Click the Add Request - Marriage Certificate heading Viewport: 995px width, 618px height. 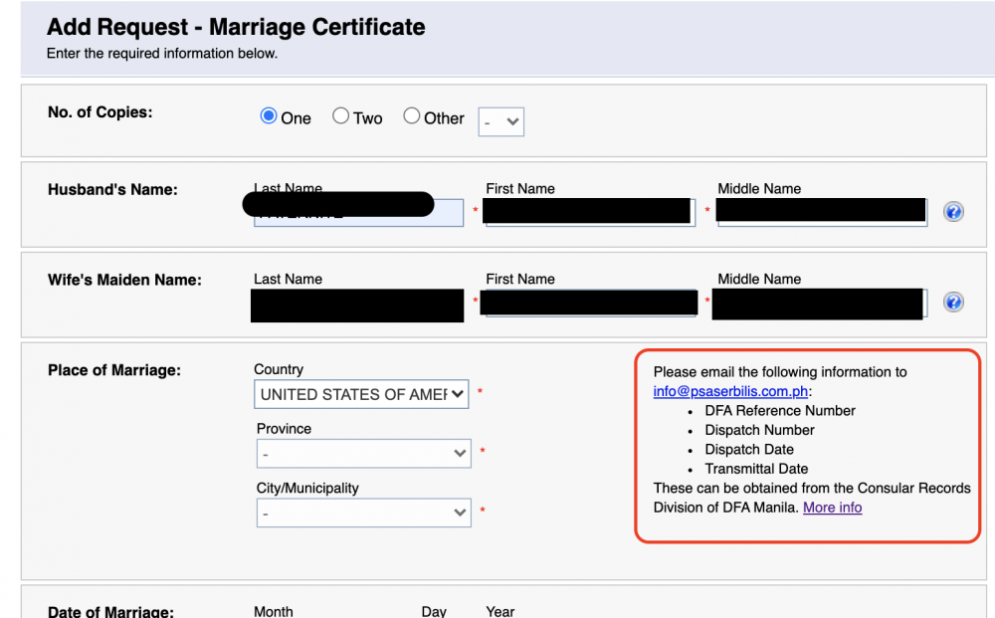[236, 27]
